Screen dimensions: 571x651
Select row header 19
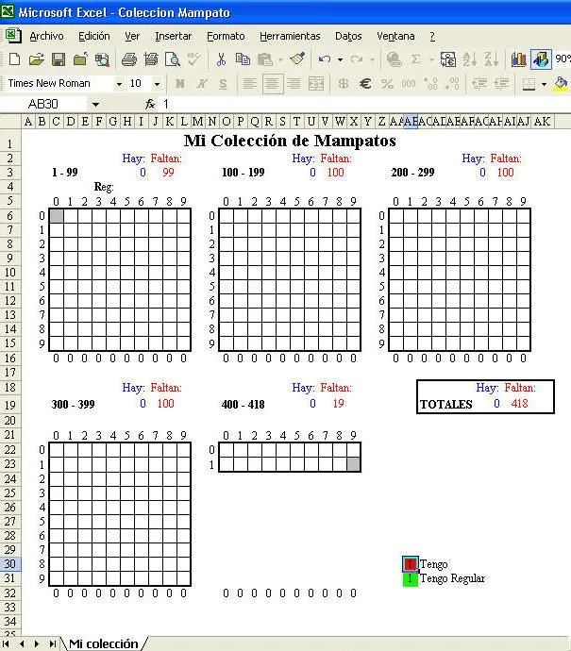[x=10, y=405]
